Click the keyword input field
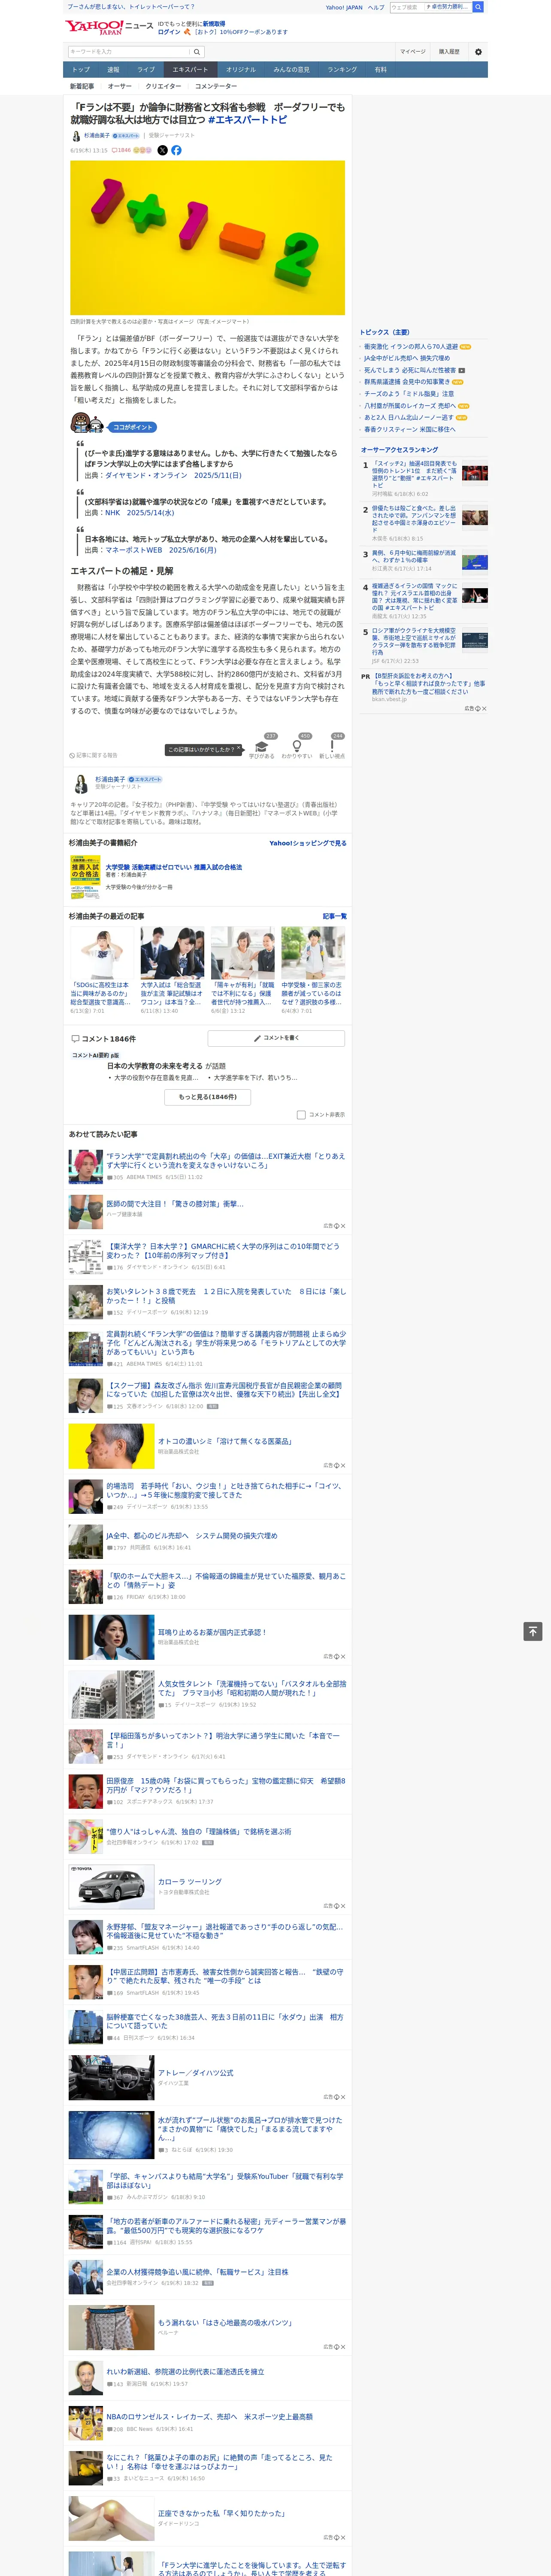The width and height of the screenshot is (551, 2576). point(129,52)
